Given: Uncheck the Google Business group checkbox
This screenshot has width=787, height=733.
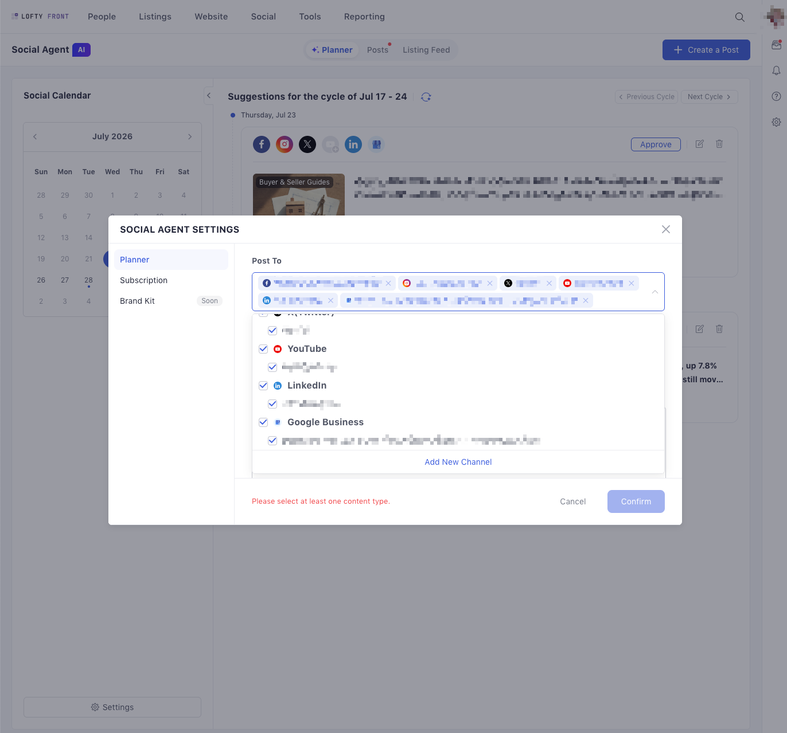Looking at the screenshot, I should click(263, 422).
